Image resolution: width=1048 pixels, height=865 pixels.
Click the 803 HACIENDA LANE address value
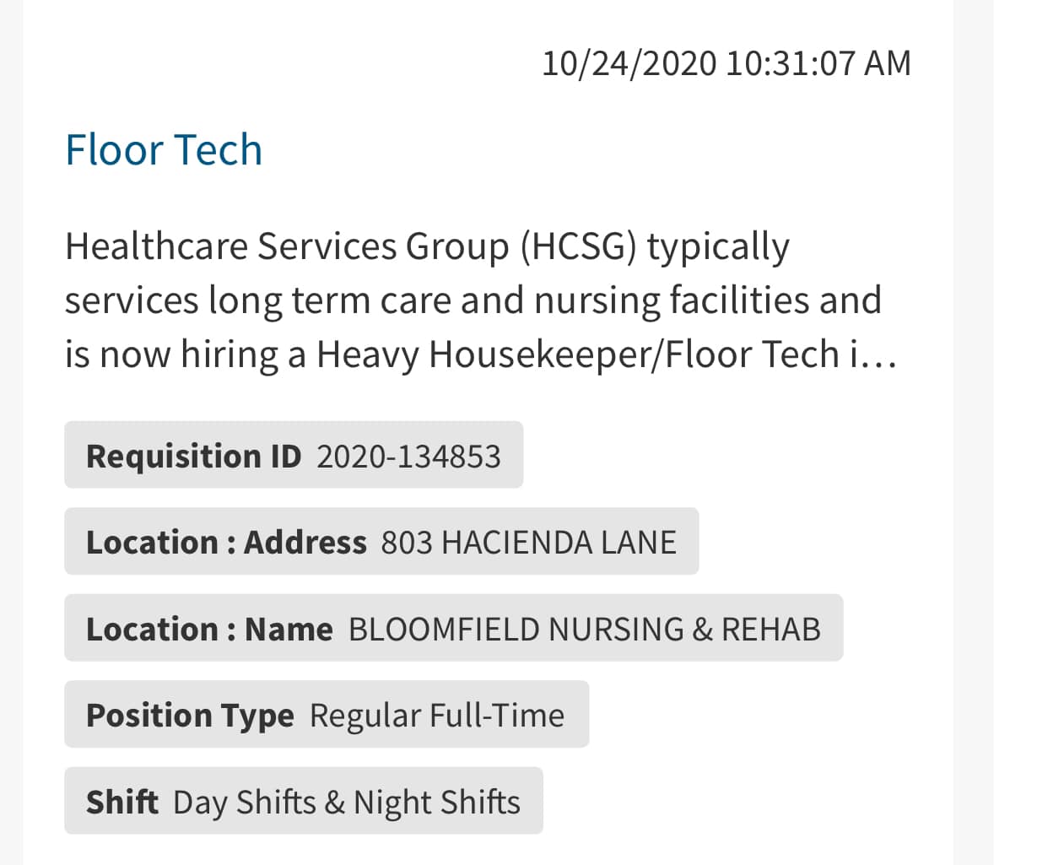(x=528, y=542)
